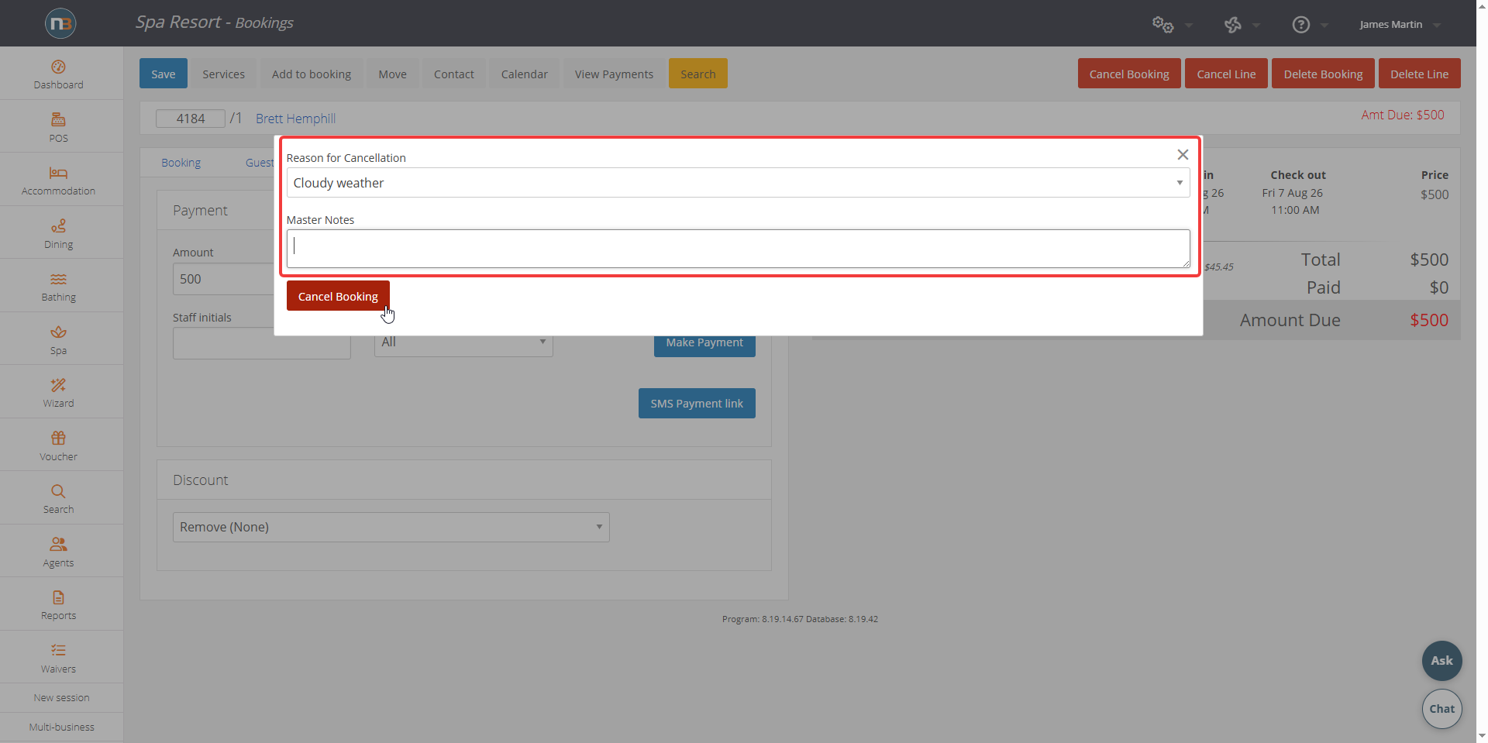Open Services in the toolbar
The width and height of the screenshot is (1488, 743).
(223, 74)
